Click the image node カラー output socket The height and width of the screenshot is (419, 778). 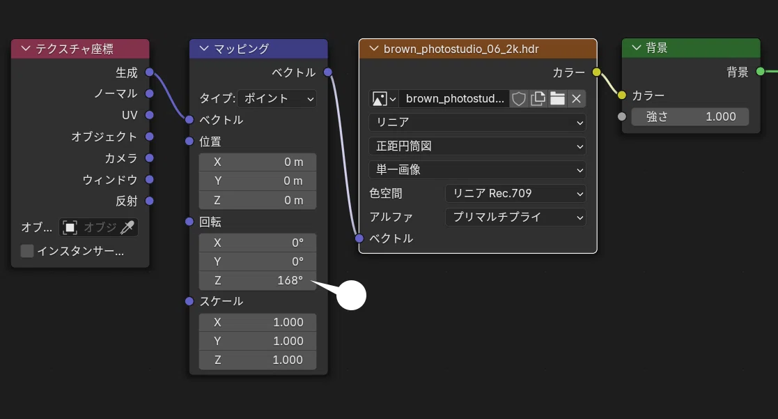[x=597, y=73]
